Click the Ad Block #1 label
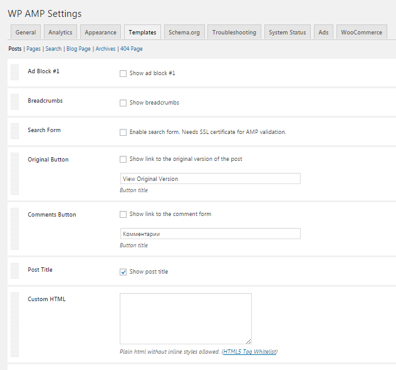The image size is (396, 370). [x=43, y=71]
